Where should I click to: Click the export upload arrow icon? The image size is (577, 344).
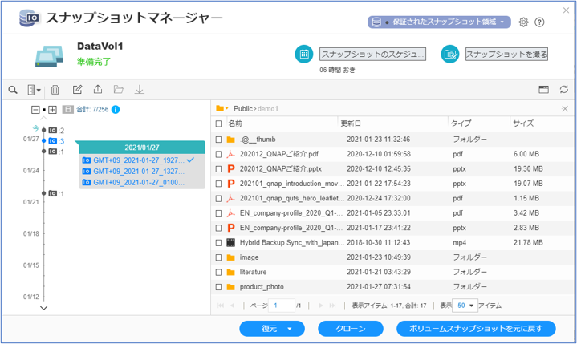point(98,91)
